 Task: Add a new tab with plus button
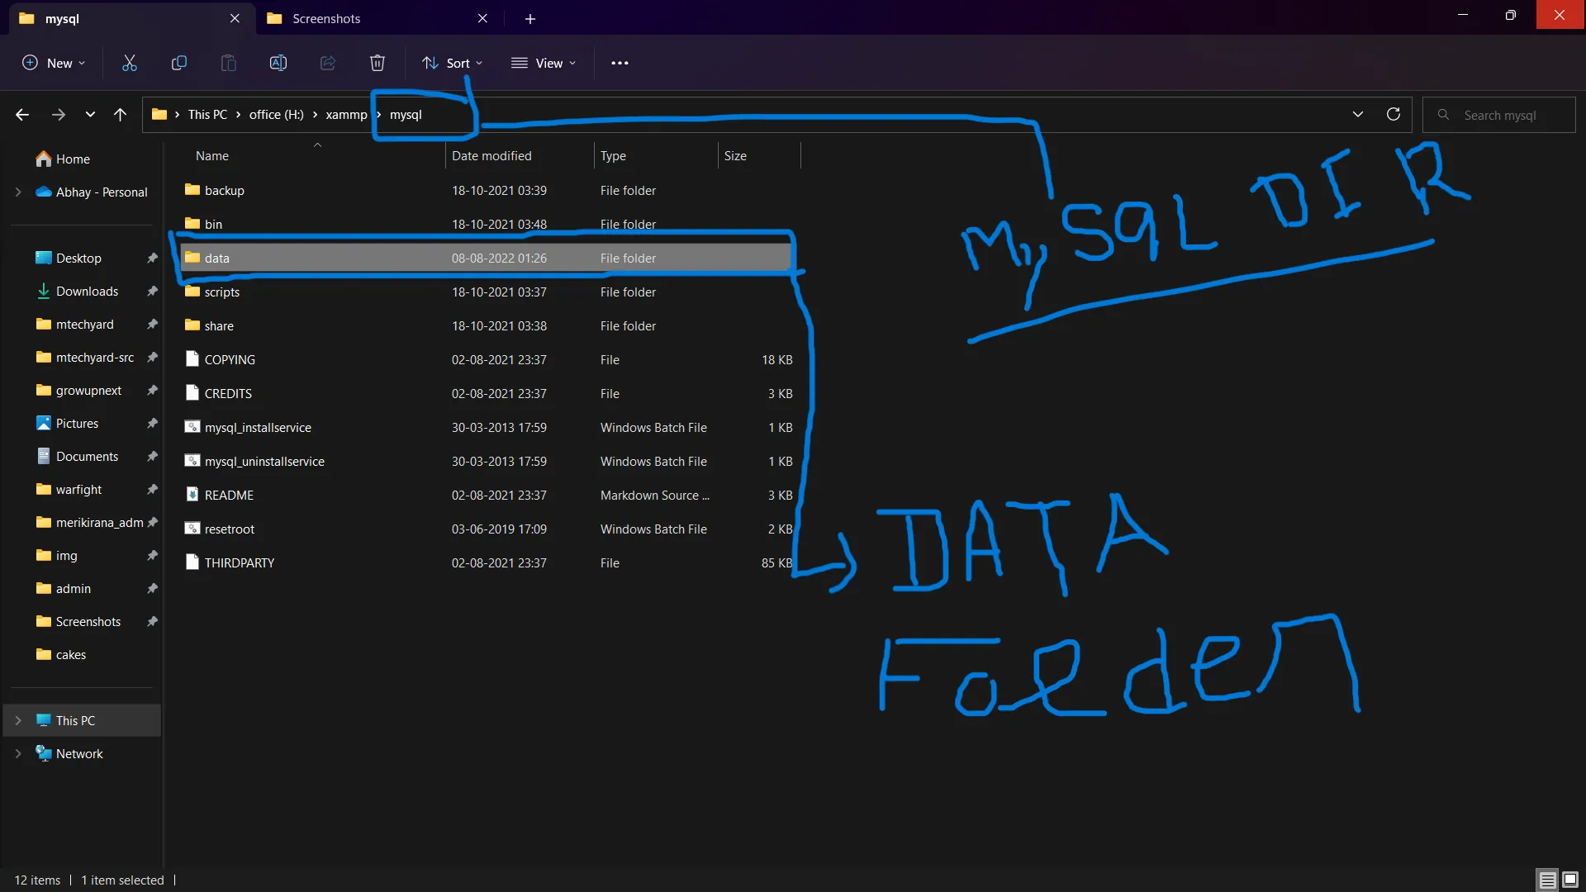530,18
